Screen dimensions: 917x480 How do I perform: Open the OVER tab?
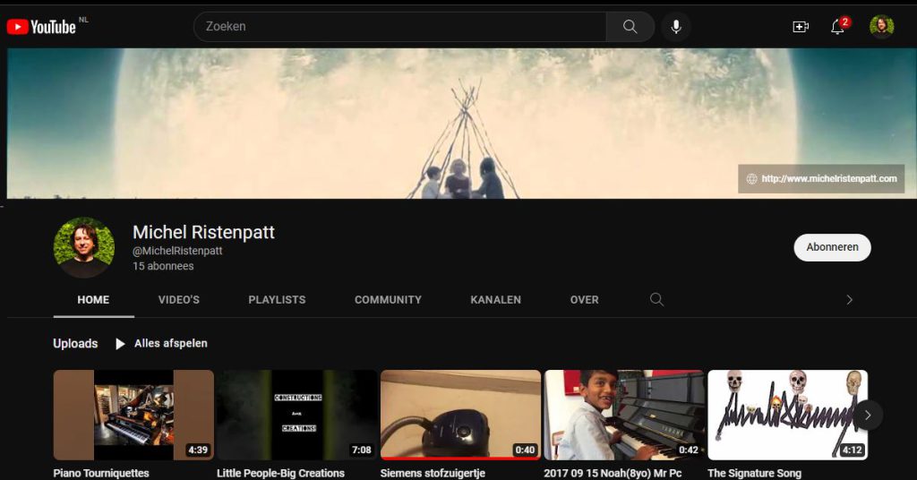[x=584, y=300]
